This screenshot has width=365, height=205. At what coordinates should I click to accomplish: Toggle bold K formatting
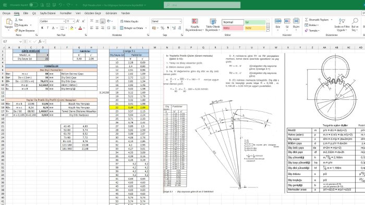[x=42, y=28]
